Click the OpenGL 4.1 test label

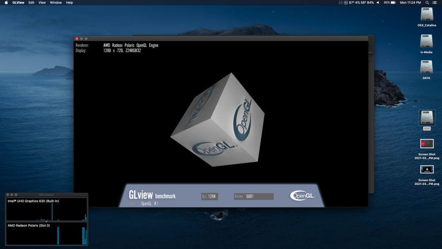(150, 203)
